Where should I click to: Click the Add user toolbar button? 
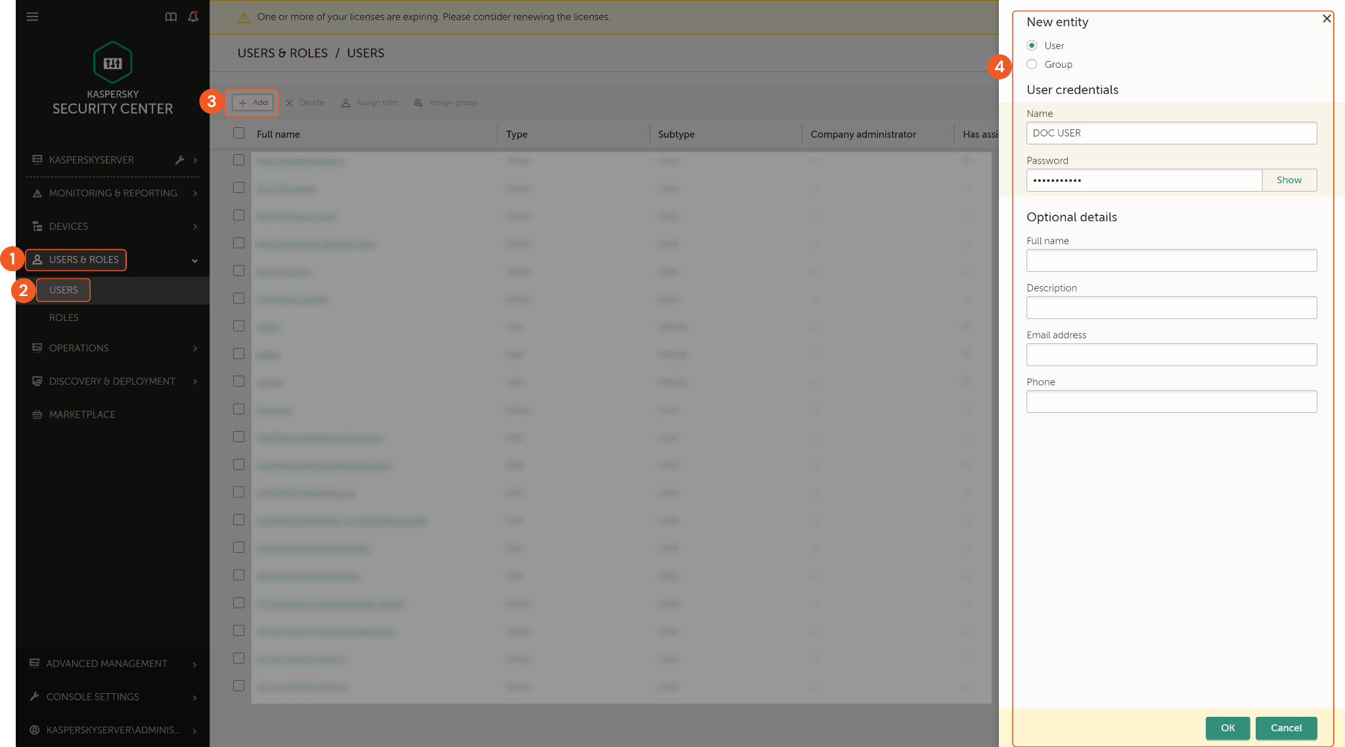(253, 103)
